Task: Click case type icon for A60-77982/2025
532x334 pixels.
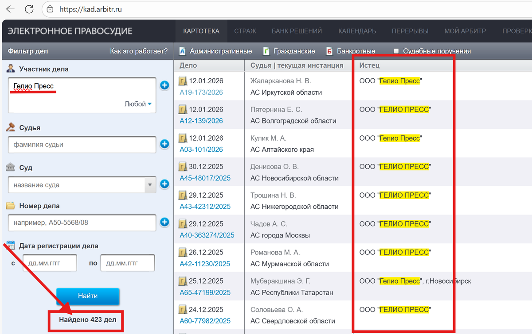Action: (183, 309)
